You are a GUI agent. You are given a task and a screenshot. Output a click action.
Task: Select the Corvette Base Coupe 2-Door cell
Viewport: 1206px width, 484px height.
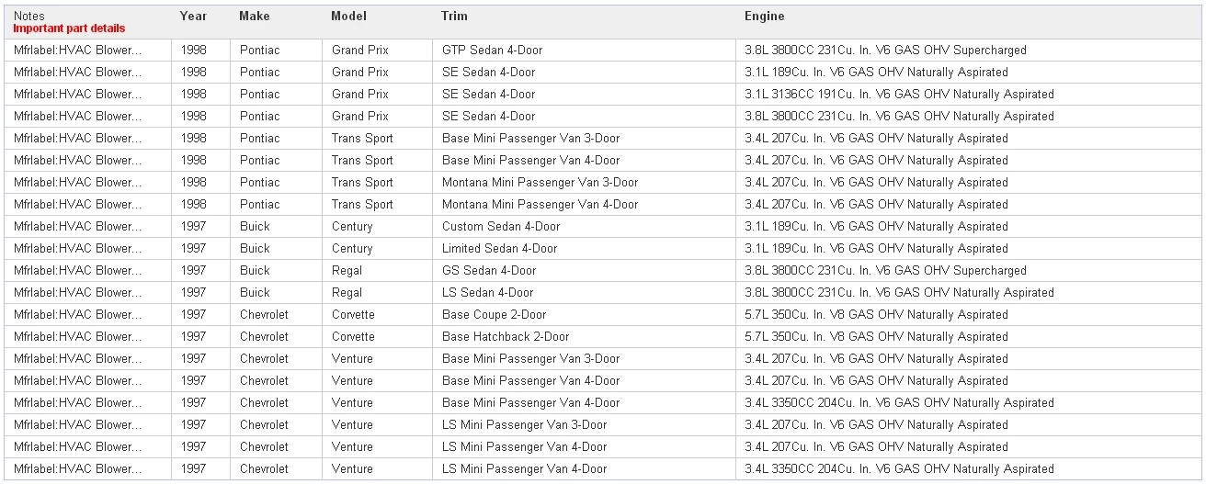494,315
